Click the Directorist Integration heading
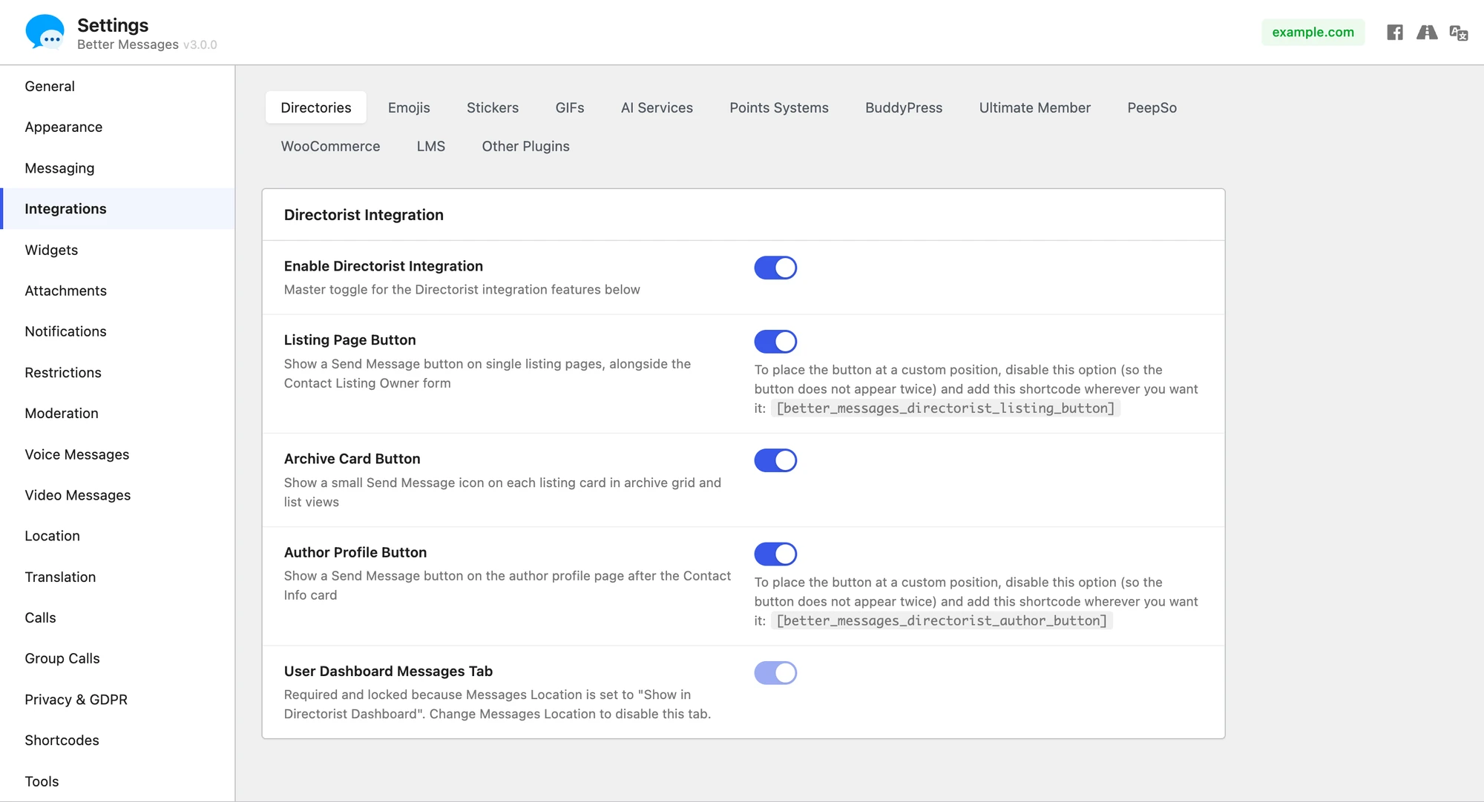1484x802 pixels. click(x=364, y=215)
